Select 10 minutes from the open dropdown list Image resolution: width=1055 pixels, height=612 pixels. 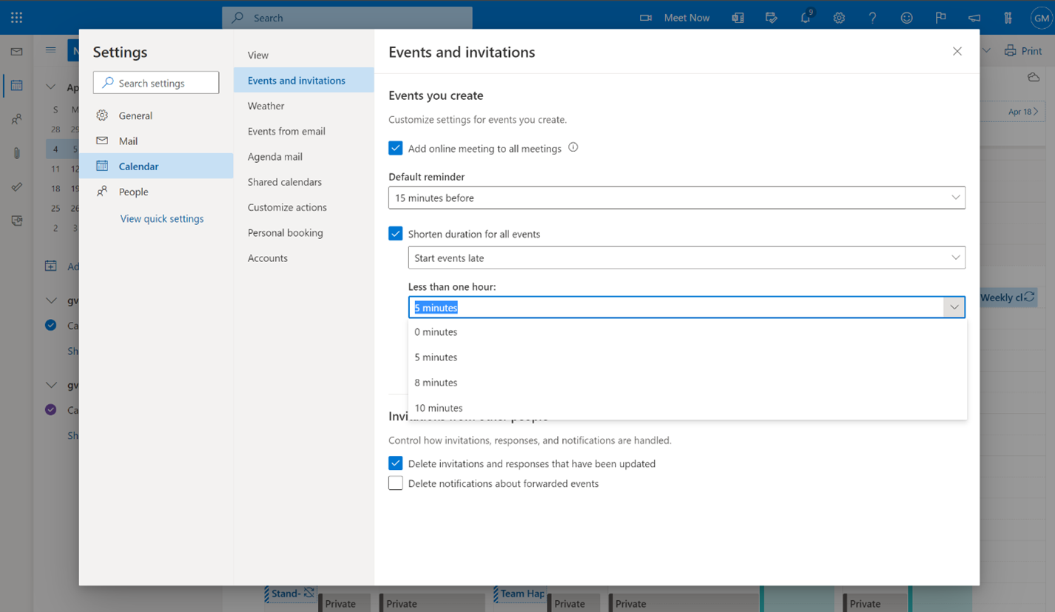pos(439,408)
